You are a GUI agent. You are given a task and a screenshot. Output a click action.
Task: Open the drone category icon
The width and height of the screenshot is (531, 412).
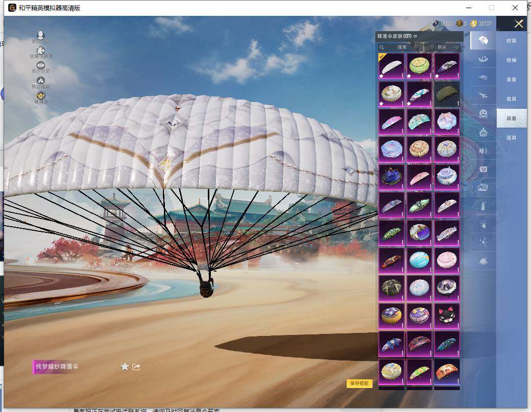tap(483, 78)
